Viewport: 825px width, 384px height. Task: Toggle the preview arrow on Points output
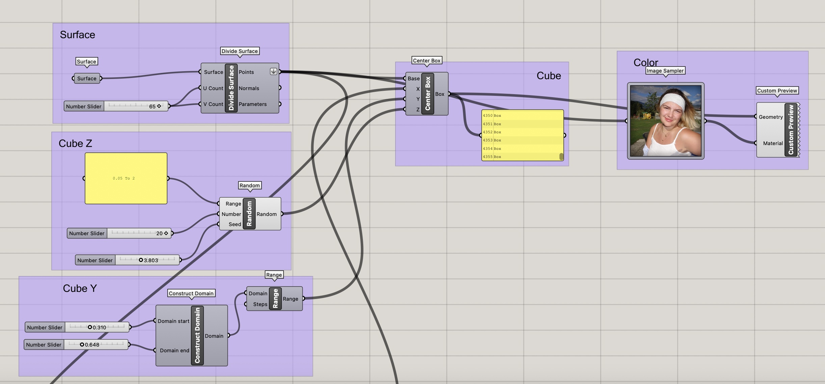273,72
